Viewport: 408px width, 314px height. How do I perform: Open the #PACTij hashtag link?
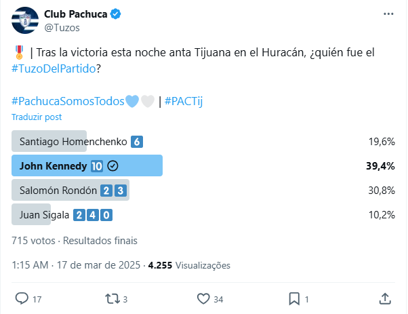pos(184,101)
